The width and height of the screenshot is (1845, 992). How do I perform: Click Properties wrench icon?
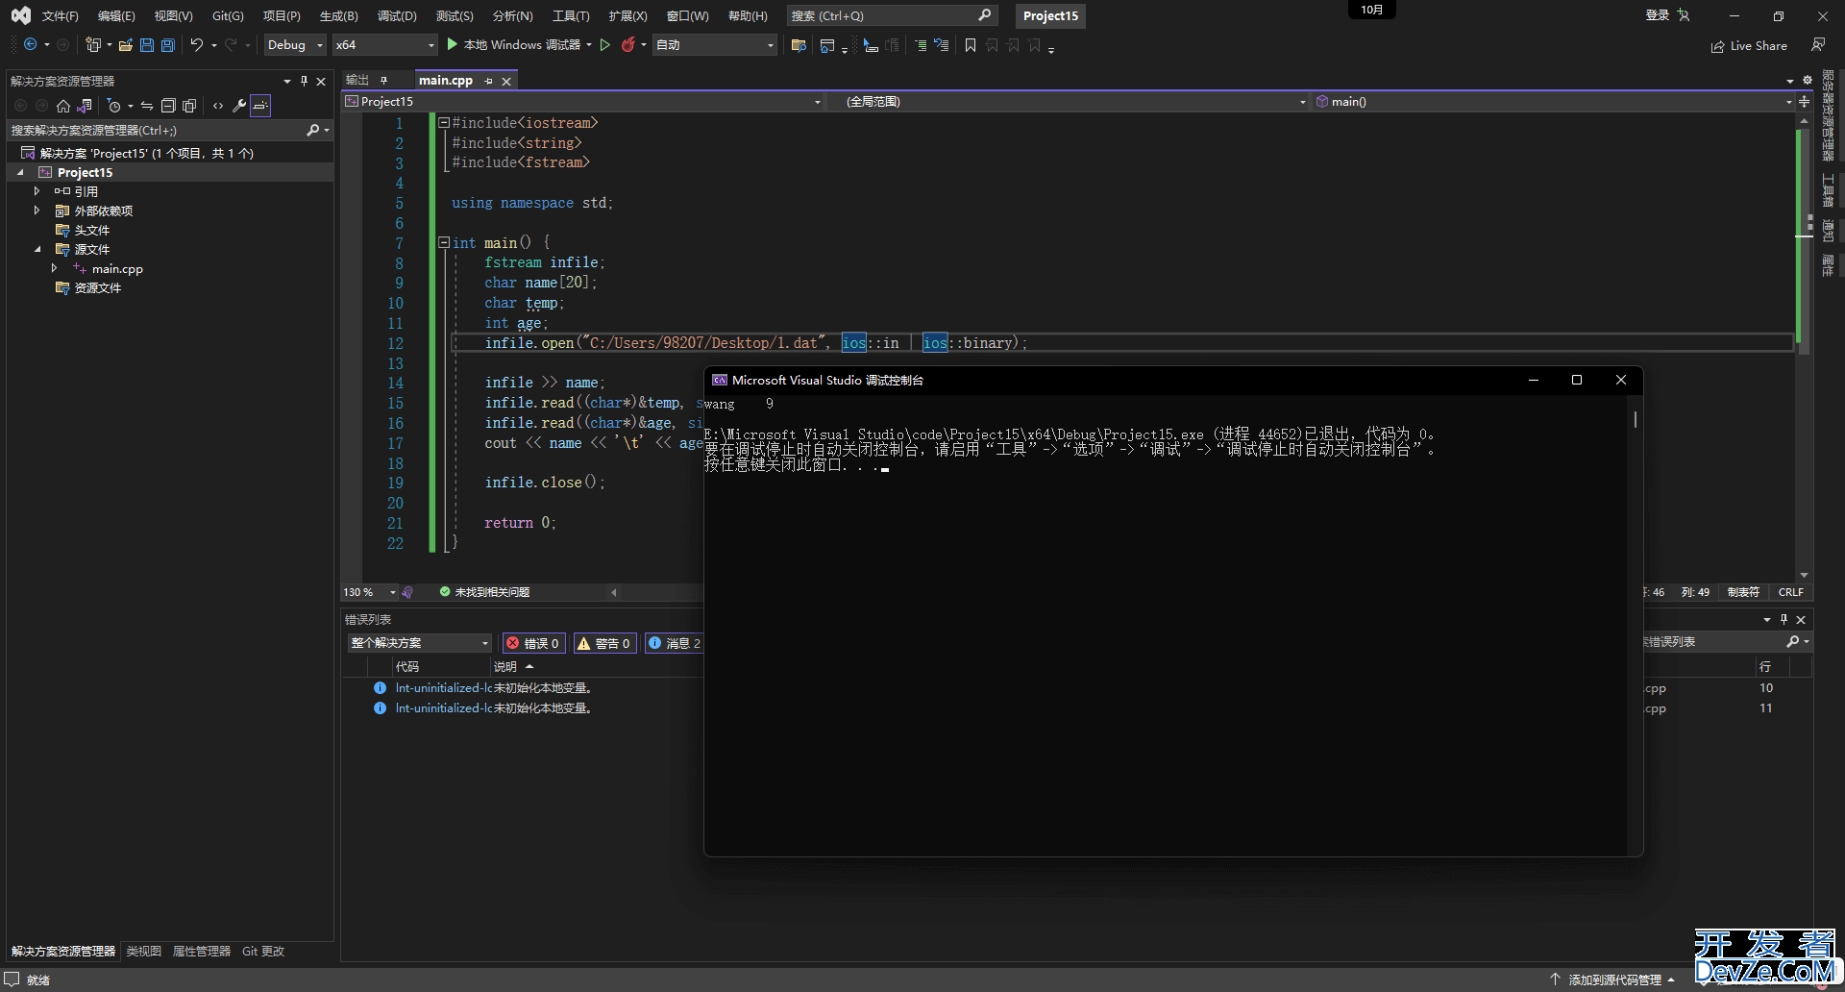(239, 106)
